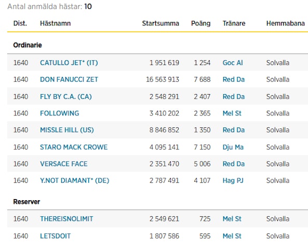Open reserve horse THEREISNOLIMIT
This screenshot has width=308, height=249.
66,219
